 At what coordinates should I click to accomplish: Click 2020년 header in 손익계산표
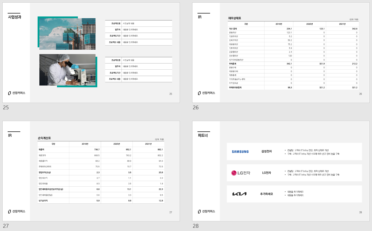(x=117, y=144)
